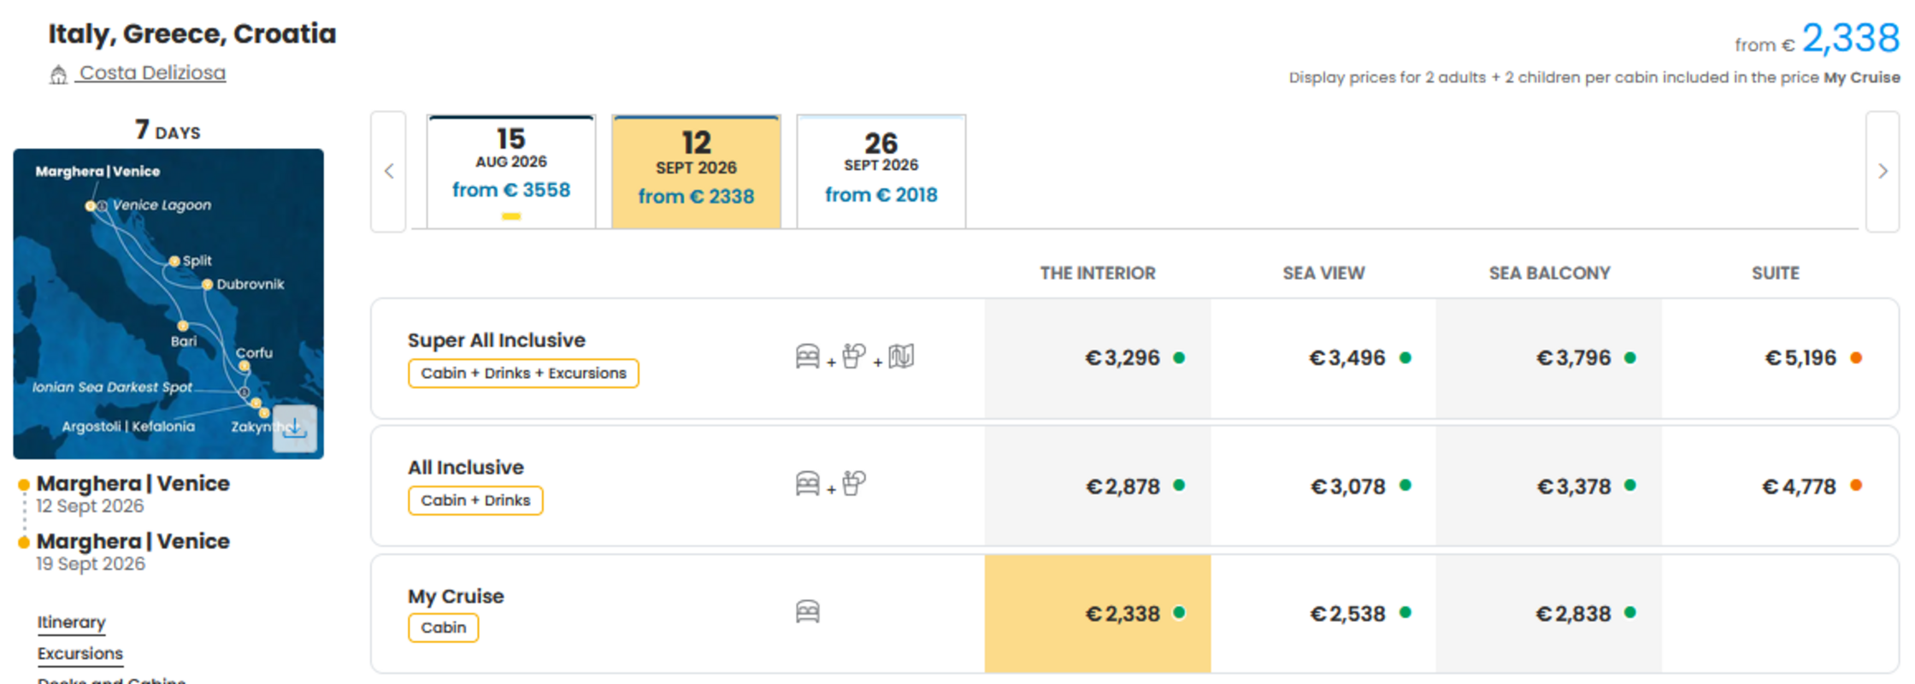This screenshot has height=684, width=1915.
Task: Show next departure dates with right arrow
Action: (1883, 171)
